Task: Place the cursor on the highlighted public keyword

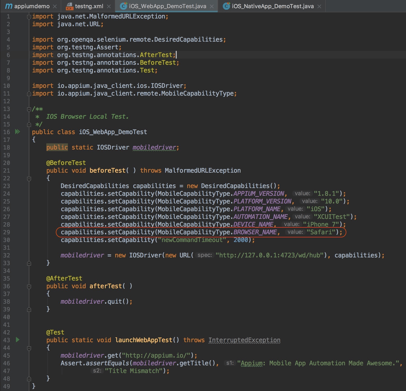Action: 57,147
